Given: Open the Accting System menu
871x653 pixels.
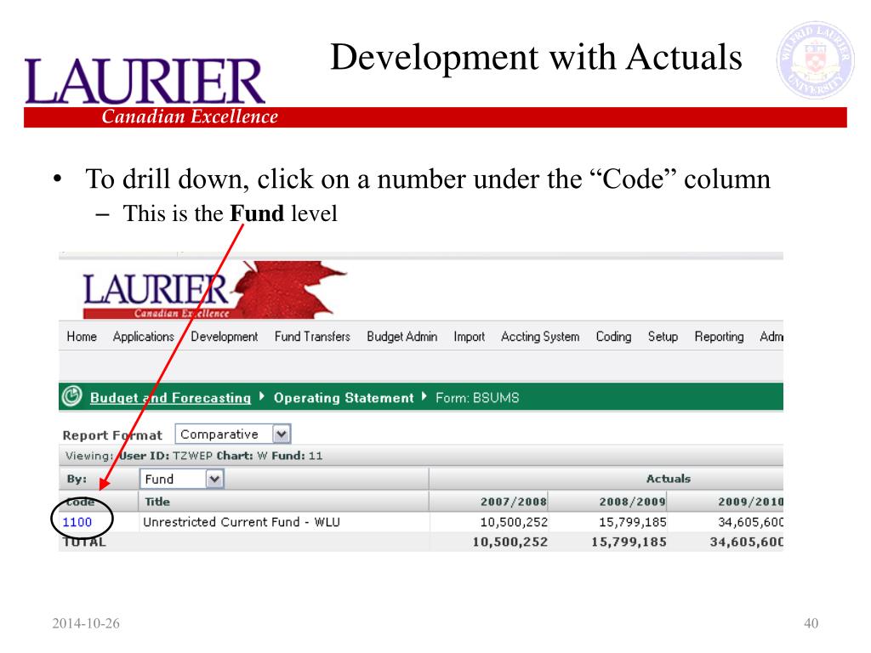Looking at the screenshot, I should click(540, 337).
